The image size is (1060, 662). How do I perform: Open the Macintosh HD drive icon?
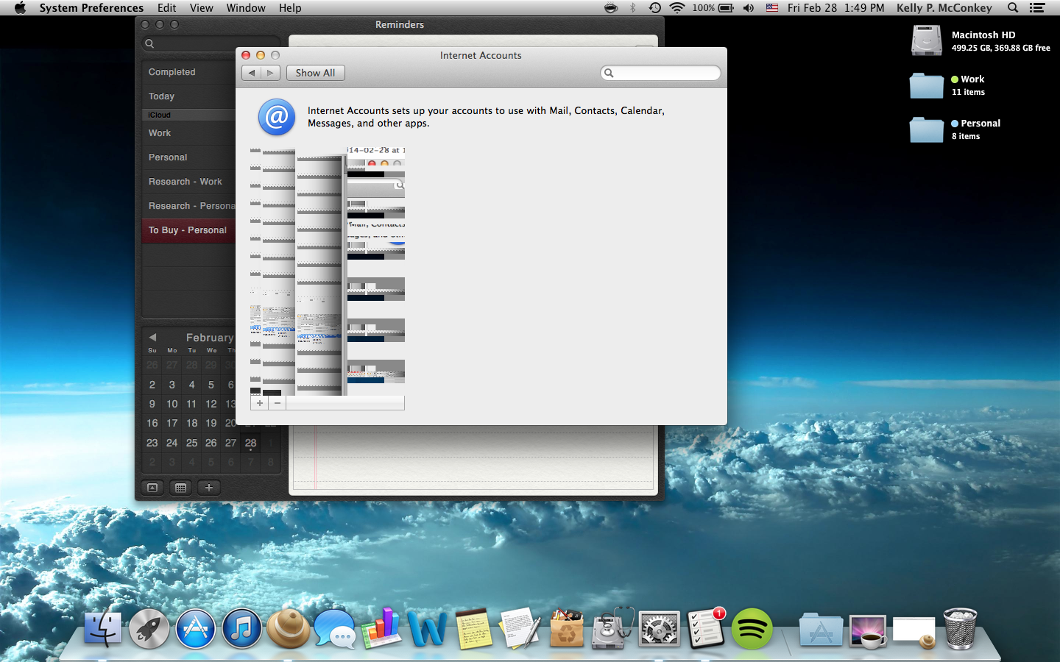(x=926, y=40)
